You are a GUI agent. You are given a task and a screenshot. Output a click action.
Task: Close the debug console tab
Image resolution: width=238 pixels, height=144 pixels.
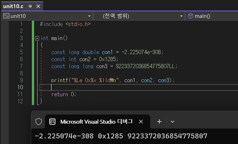coord(141,122)
